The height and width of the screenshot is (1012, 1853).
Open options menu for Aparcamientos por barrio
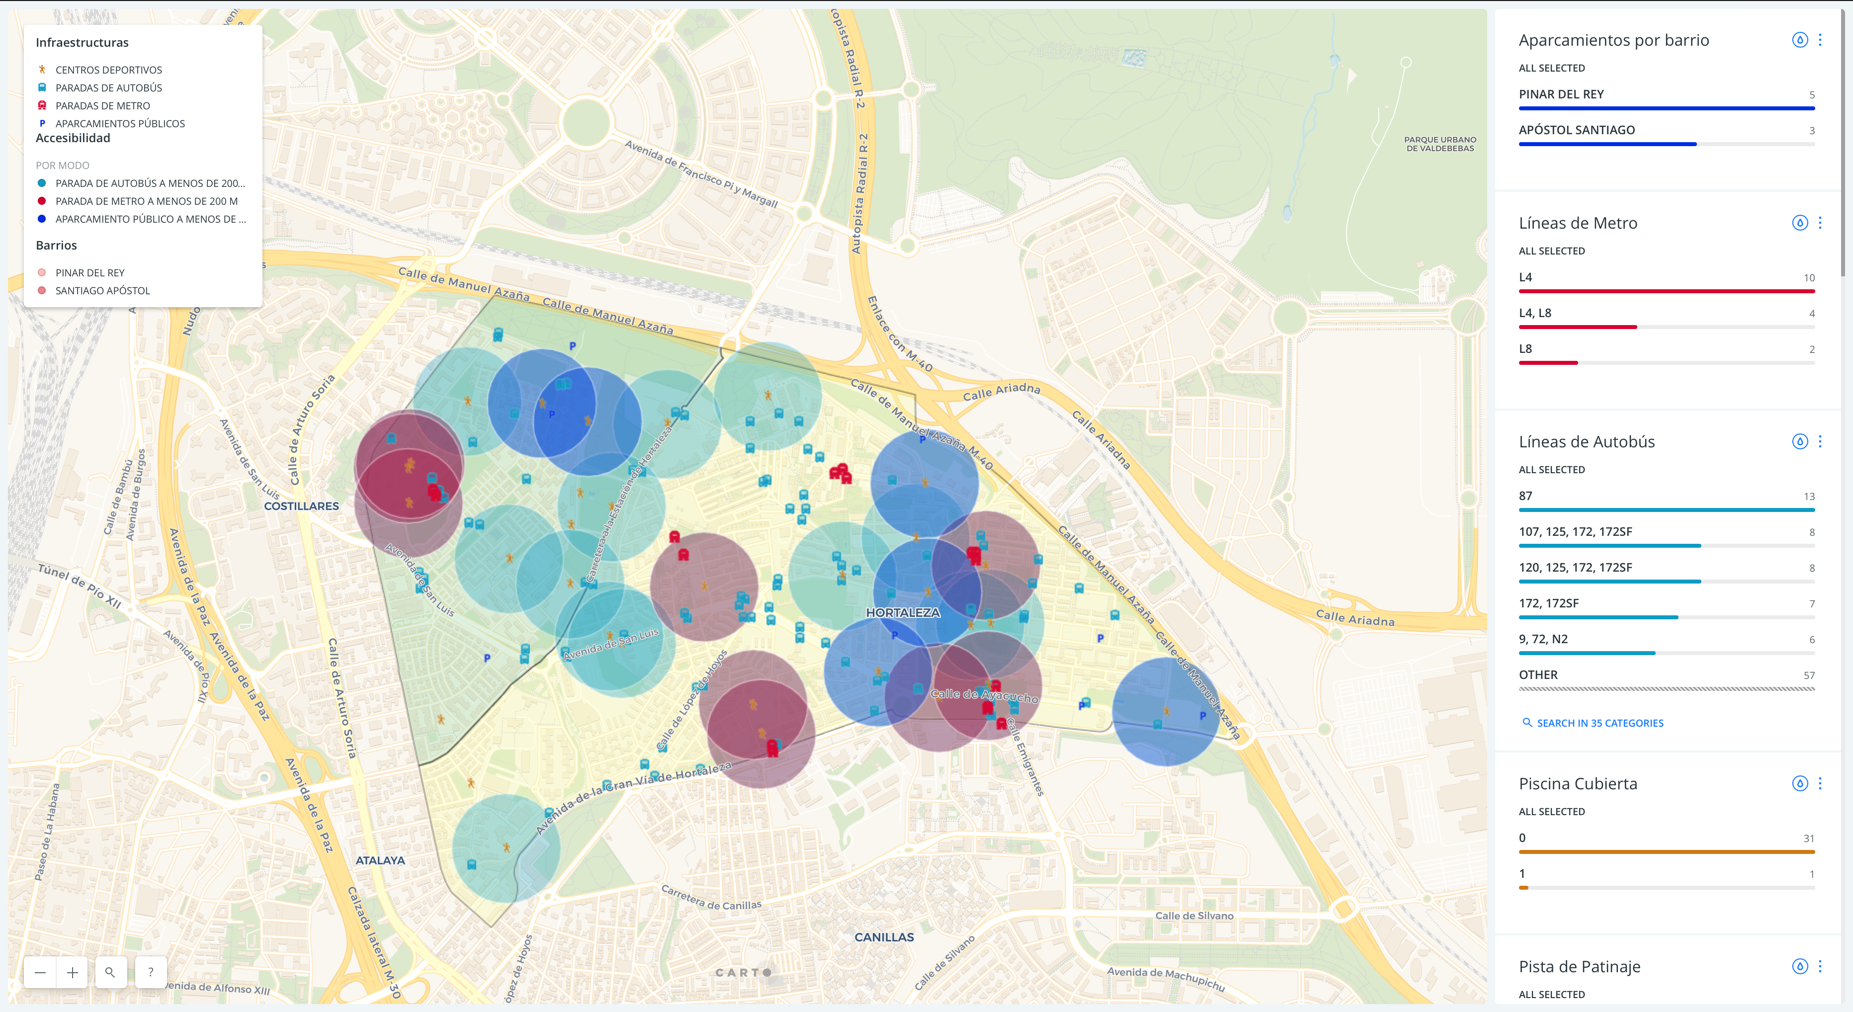(x=1820, y=40)
